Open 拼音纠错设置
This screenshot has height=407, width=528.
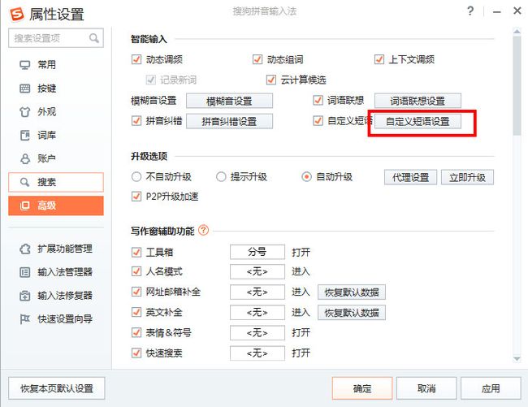[x=229, y=122]
